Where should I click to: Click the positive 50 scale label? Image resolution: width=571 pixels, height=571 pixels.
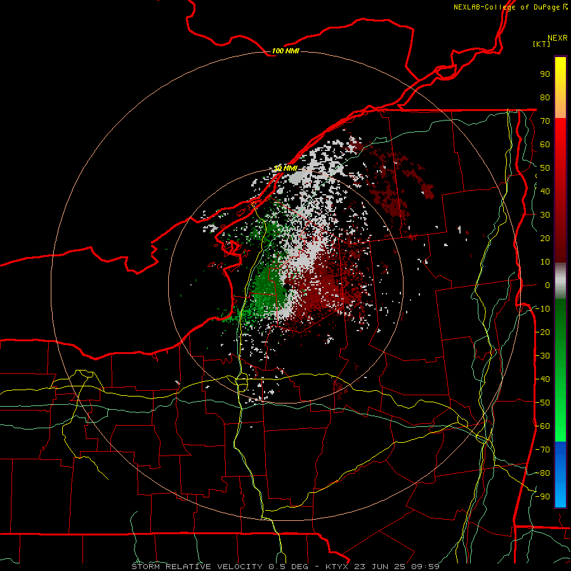click(545, 168)
